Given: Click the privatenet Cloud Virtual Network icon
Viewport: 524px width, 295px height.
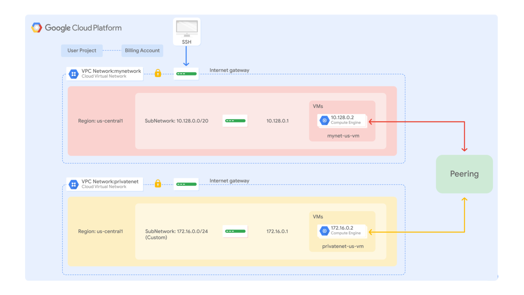Looking at the screenshot, I should pyautogui.click(x=73, y=184).
